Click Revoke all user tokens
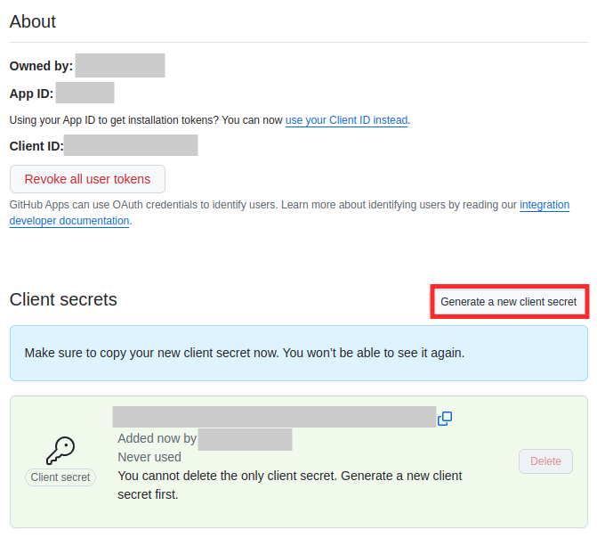 87,179
